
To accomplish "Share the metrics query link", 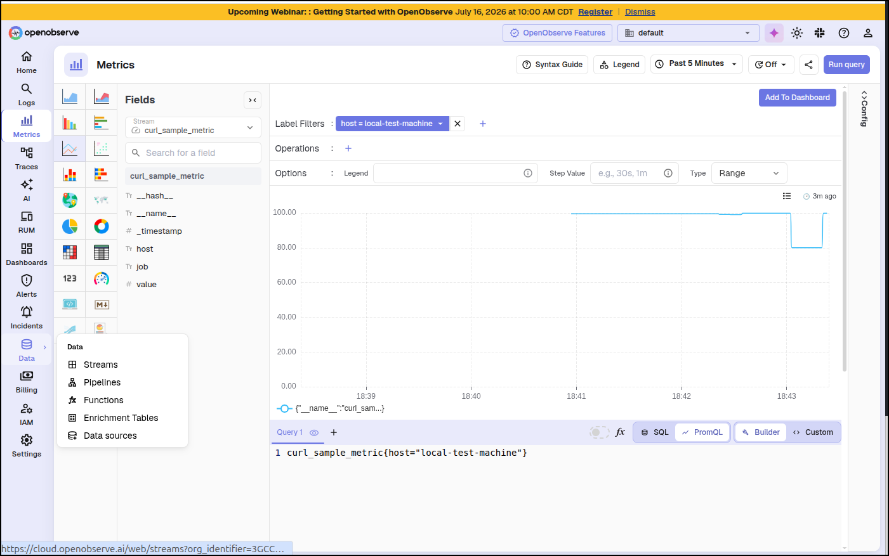I will pos(808,65).
